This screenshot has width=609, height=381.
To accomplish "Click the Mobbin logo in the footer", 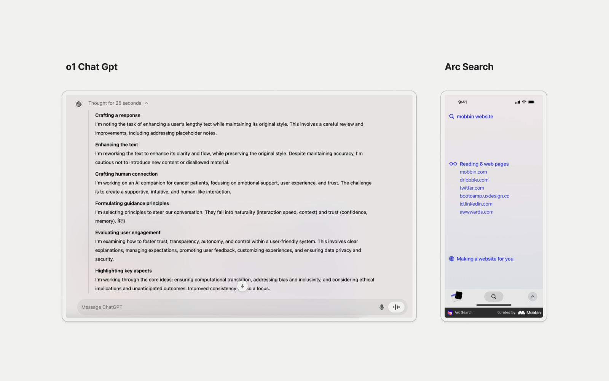I will coord(529,312).
